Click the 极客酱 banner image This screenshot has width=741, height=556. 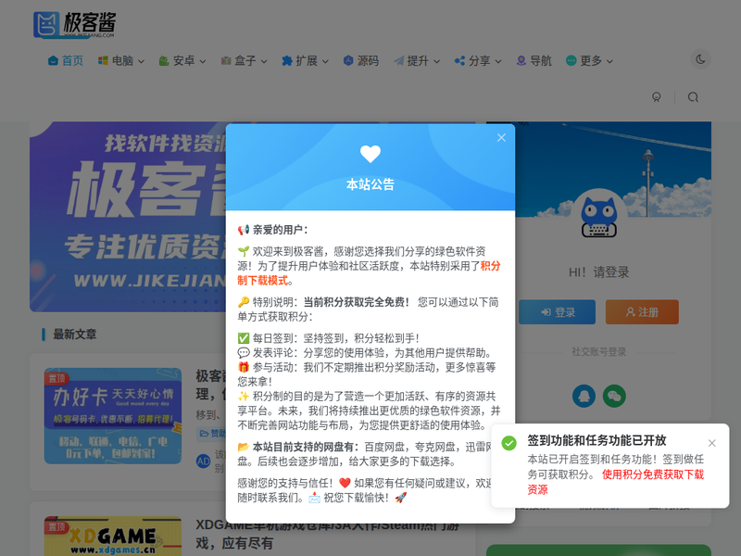point(128,217)
